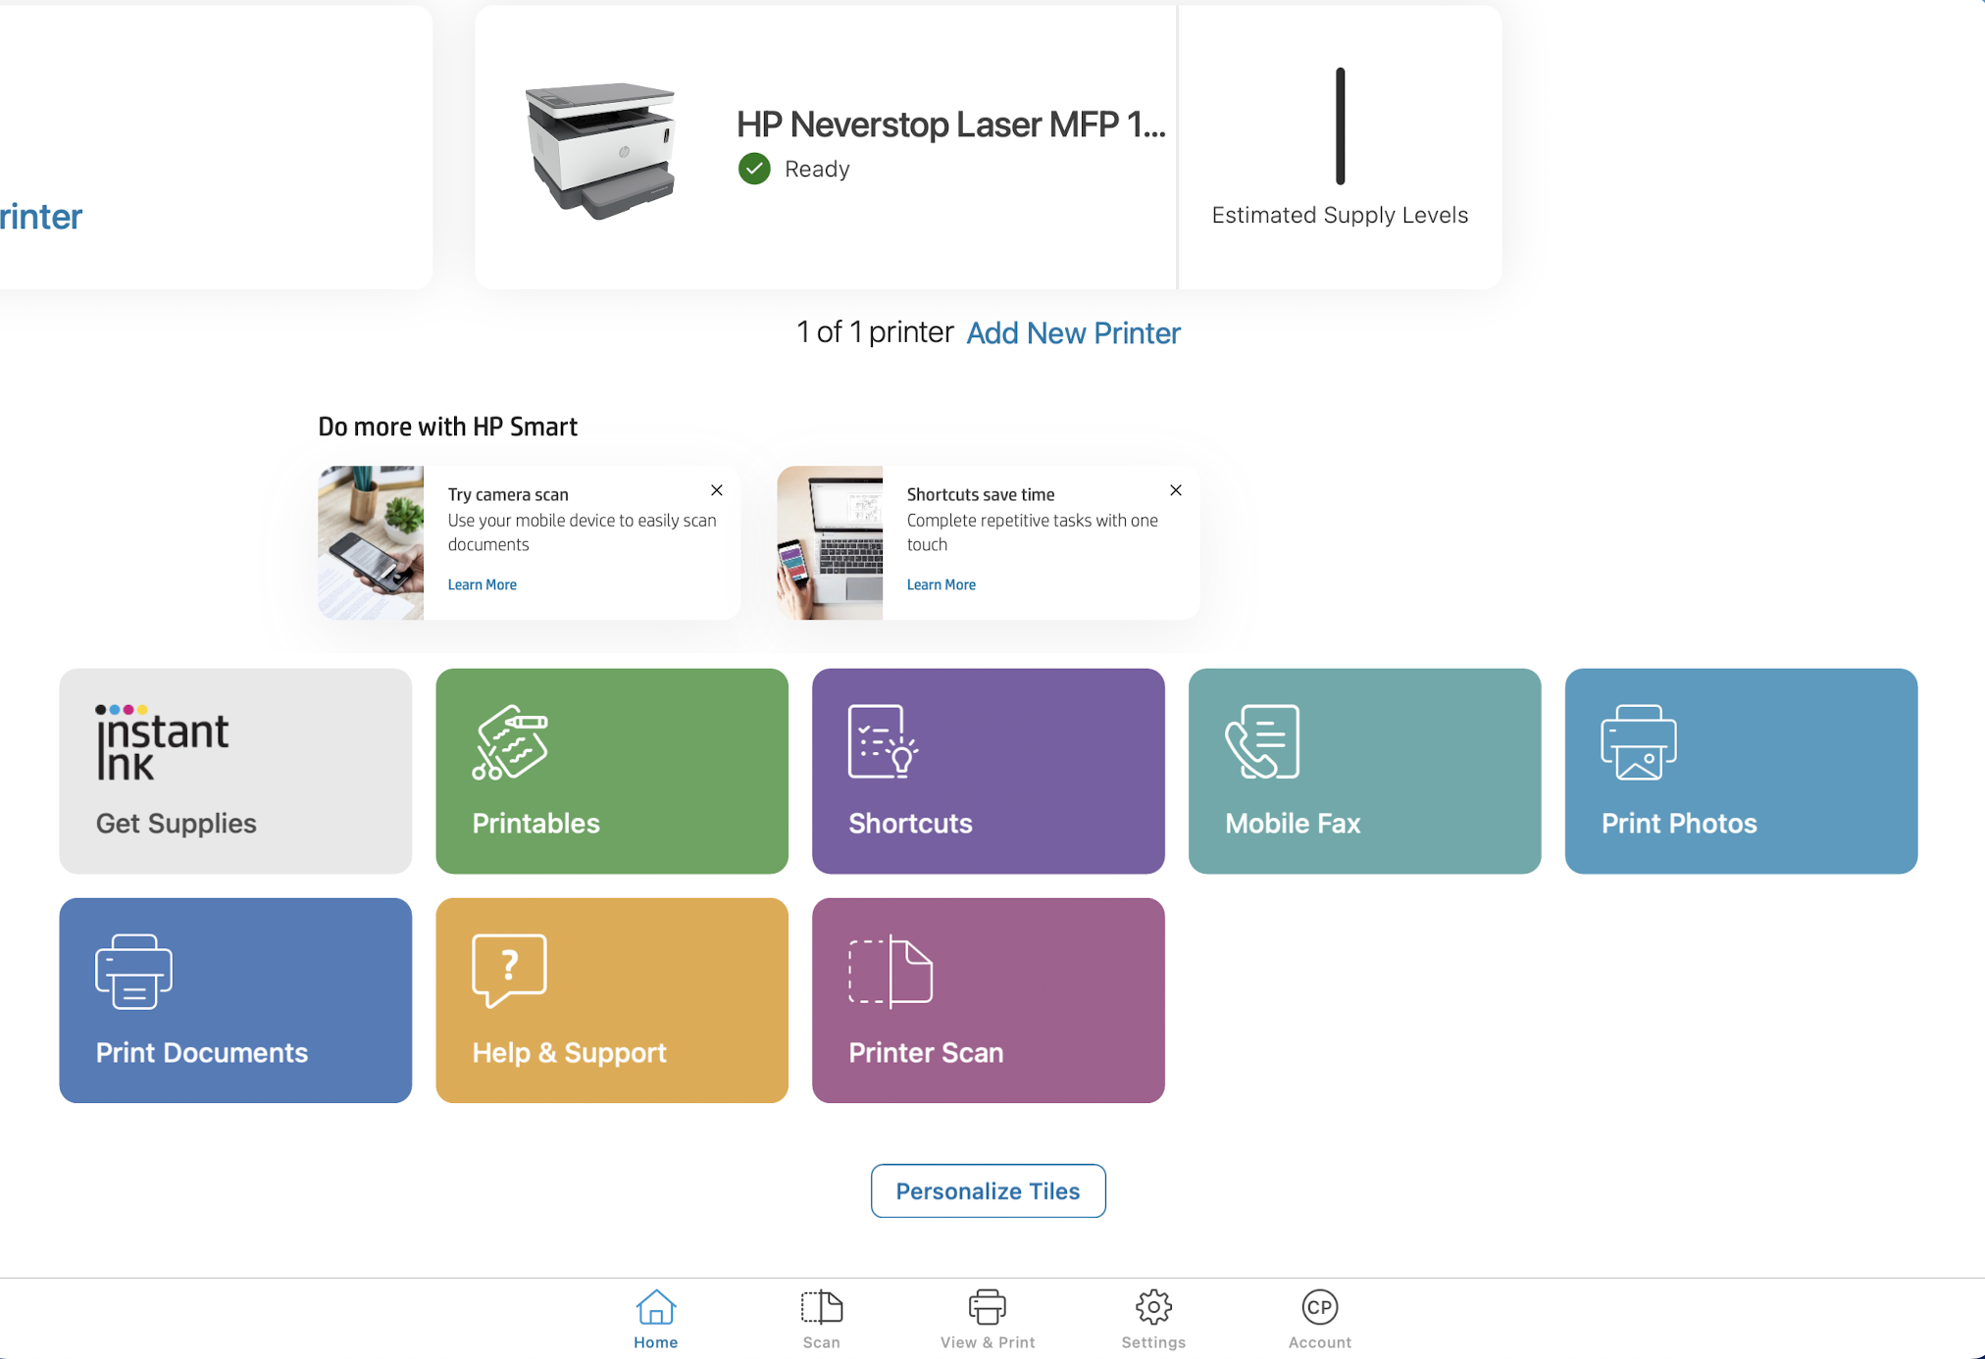Open the Print Documents tile
Viewport: 1985px width, 1359px height.
(x=235, y=1000)
